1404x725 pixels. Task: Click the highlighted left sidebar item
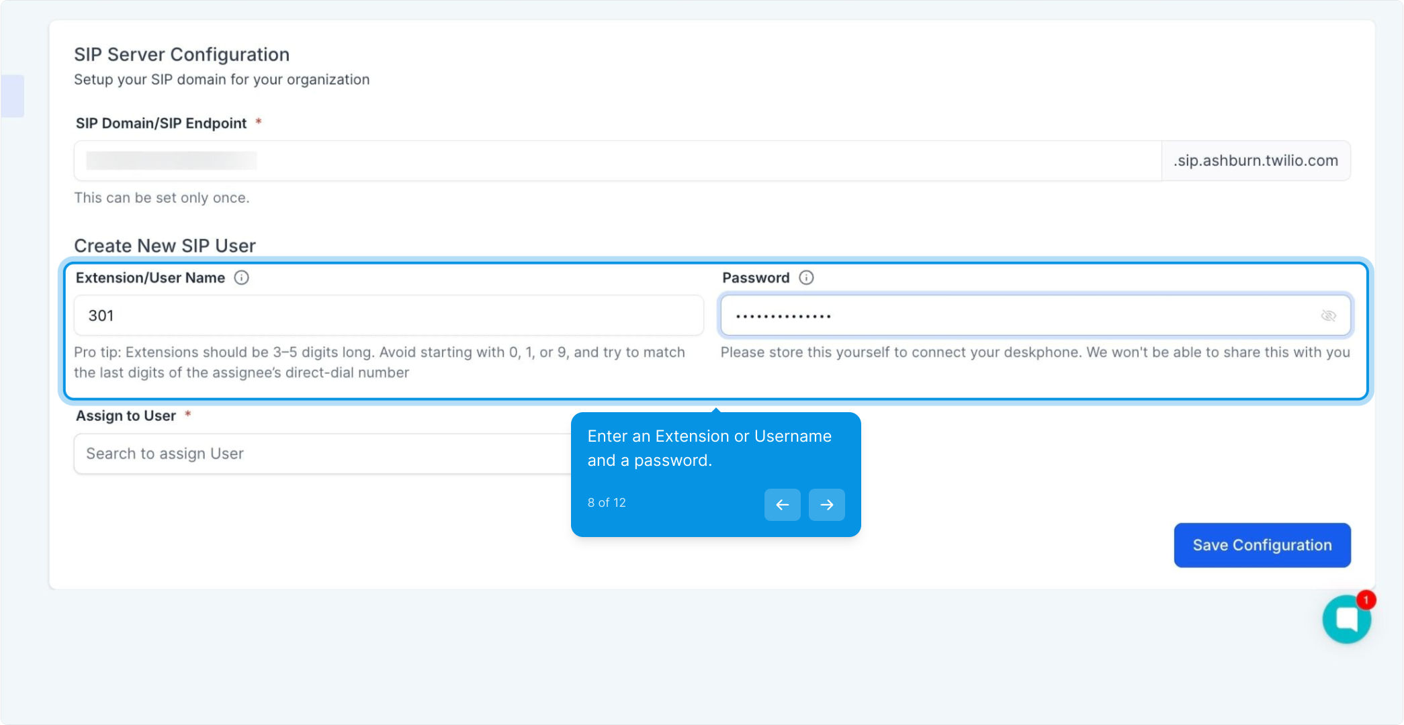pyautogui.click(x=12, y=96)
